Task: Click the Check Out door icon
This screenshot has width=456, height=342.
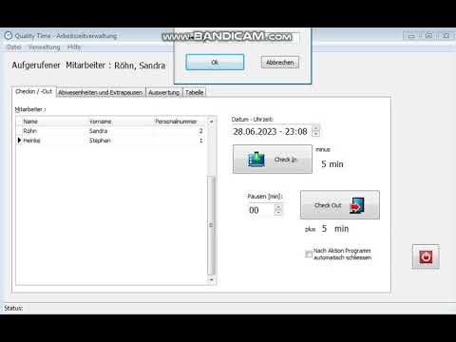Action: [x=357, y=205]
